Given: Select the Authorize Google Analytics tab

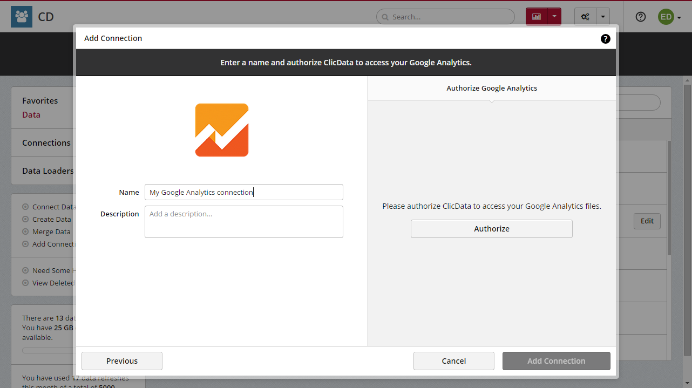Looking at the screenshot, I should (x=492, y=88).
